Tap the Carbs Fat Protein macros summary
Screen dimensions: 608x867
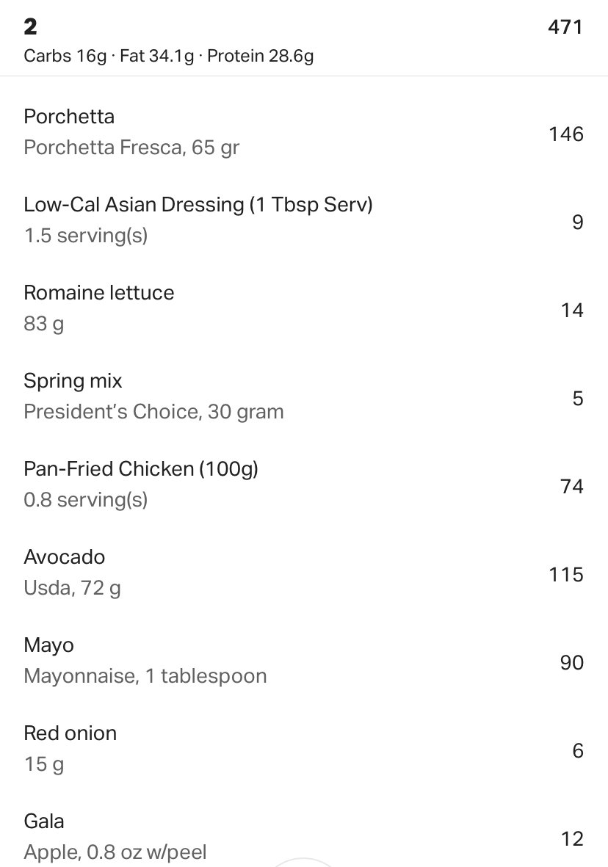(x=169, y=56)
